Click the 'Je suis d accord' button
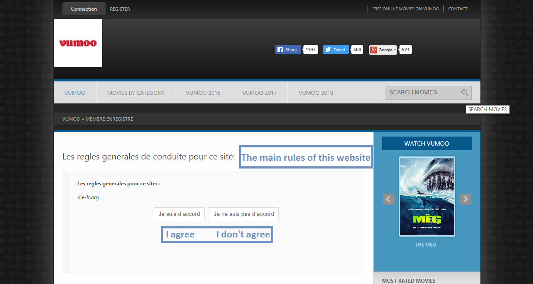Image resolution: width=533 pixels, height=284 pixels. (179, 214)
